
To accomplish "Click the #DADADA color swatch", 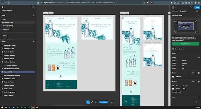I will [173, 77].
